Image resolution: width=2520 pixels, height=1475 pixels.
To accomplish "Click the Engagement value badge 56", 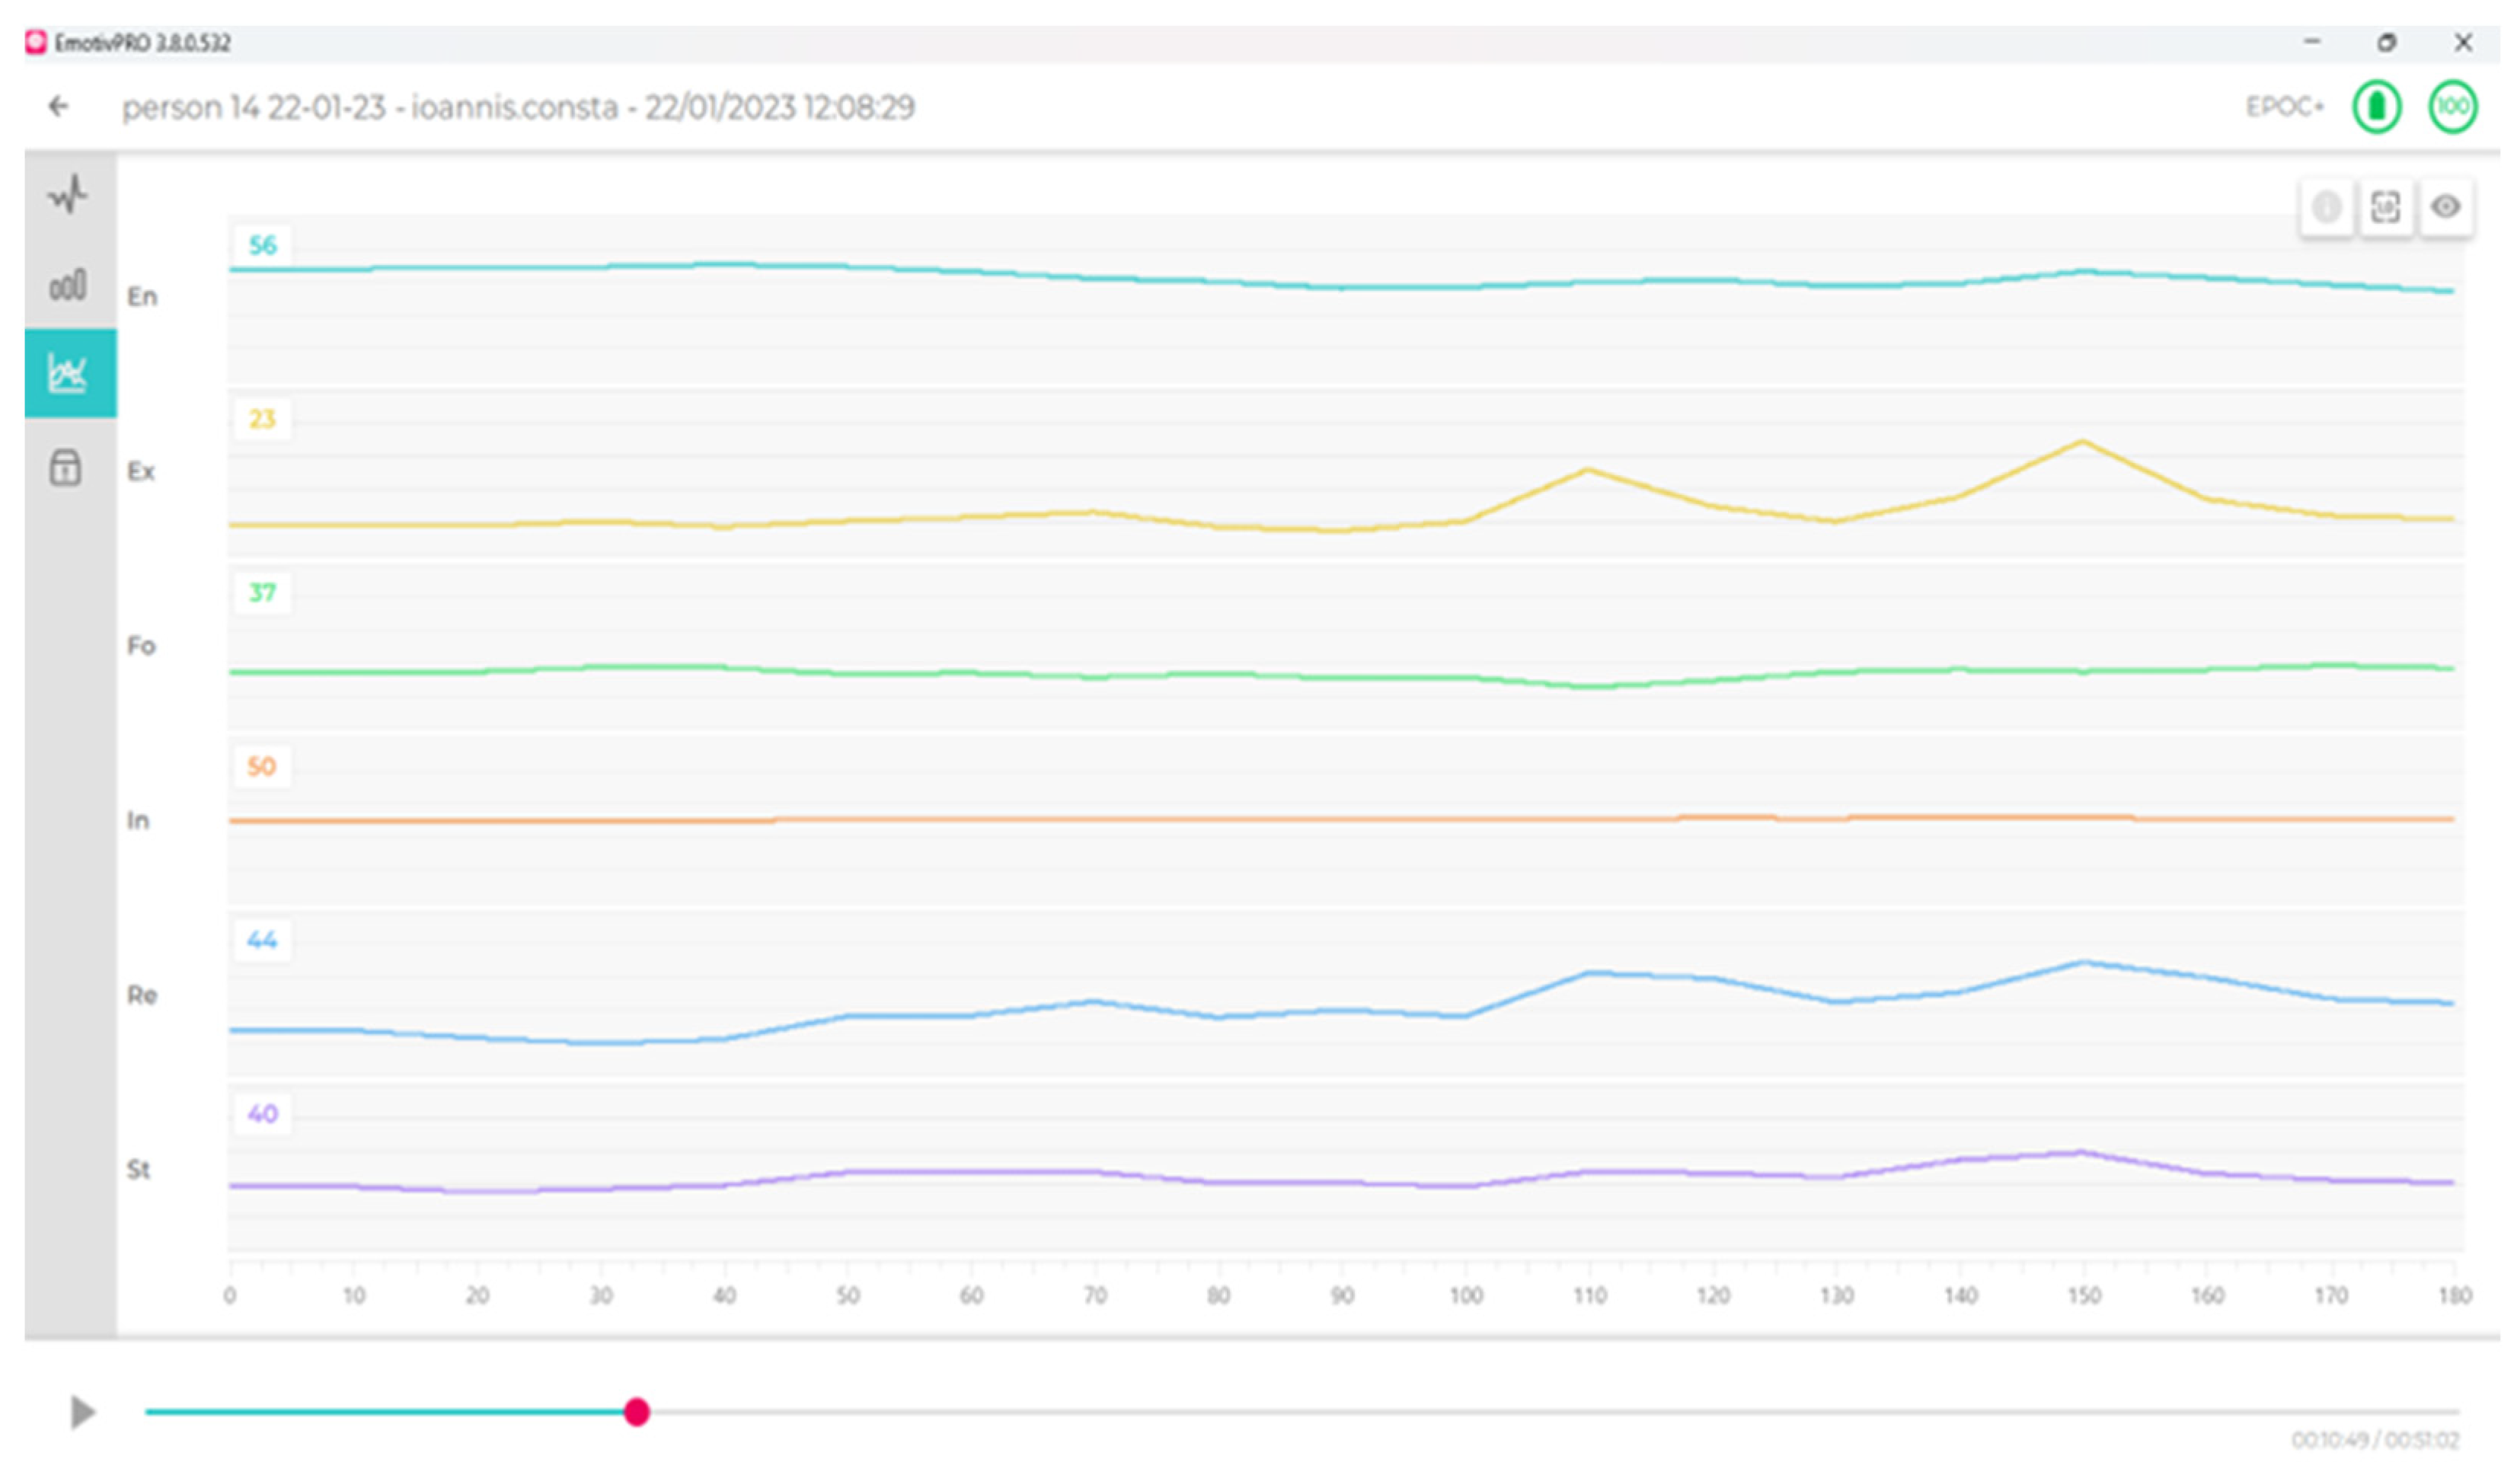I will click(x=262, y=245).
